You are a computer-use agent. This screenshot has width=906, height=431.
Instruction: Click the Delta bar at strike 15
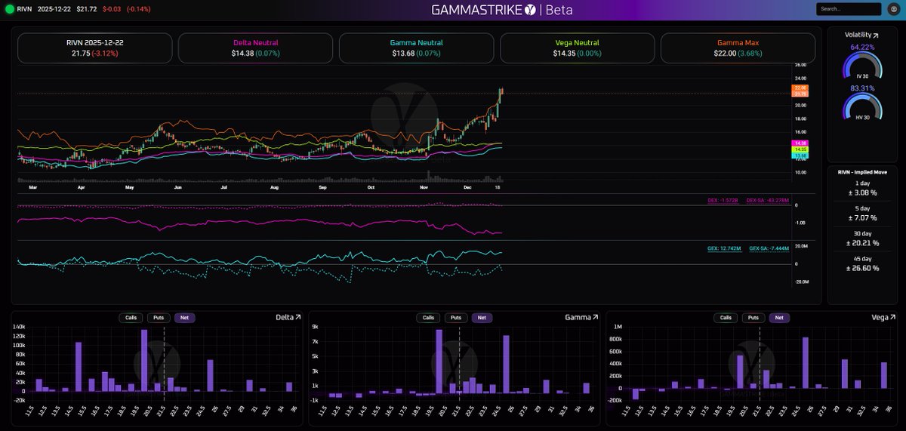pyautogui.click(x=79, y=366)
